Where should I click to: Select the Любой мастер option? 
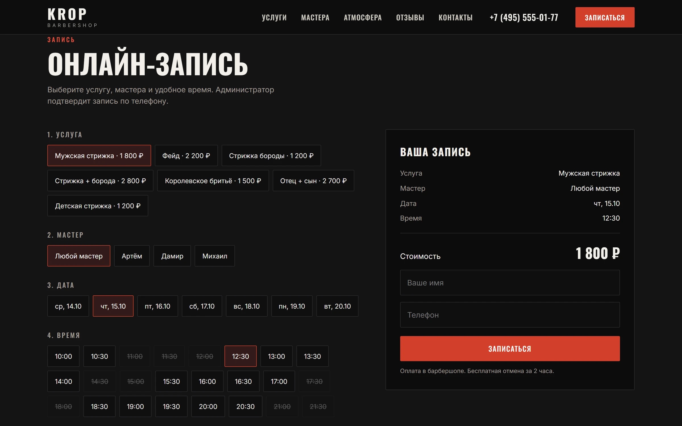tap(79, 256)
